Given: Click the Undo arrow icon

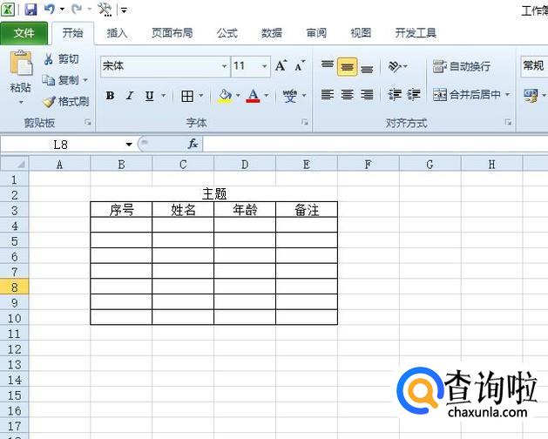Looking at the screenshot, I should pyautogui.click(x=50, y=9).
